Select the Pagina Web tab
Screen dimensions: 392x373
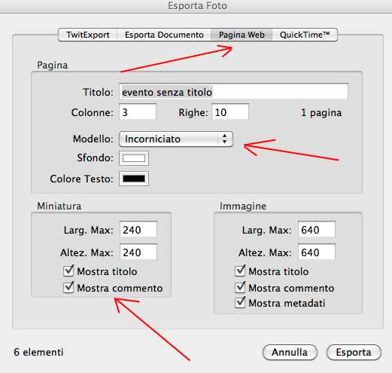(242, 35)
